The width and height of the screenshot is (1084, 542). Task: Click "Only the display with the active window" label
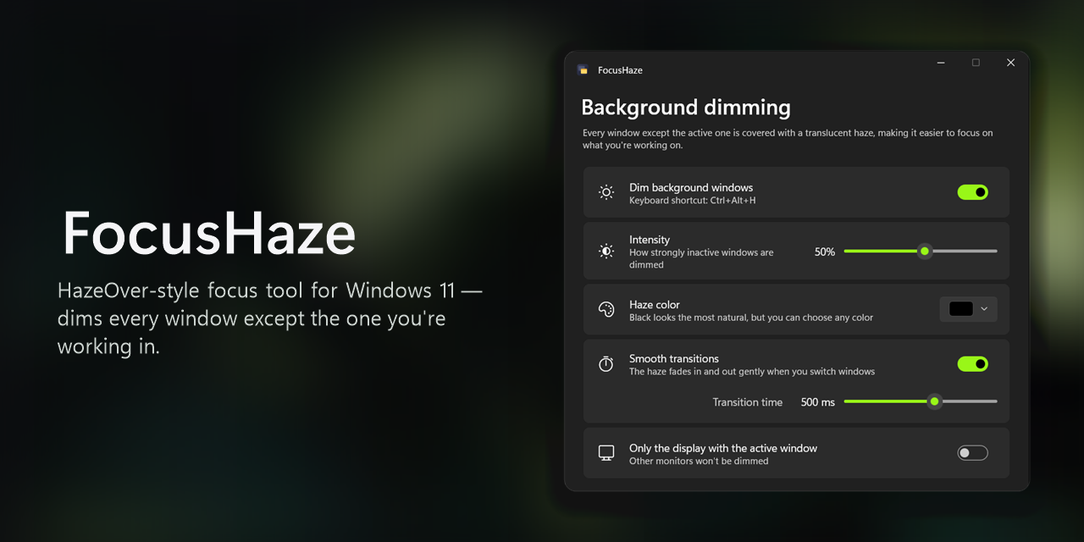(x=723, y=448)
